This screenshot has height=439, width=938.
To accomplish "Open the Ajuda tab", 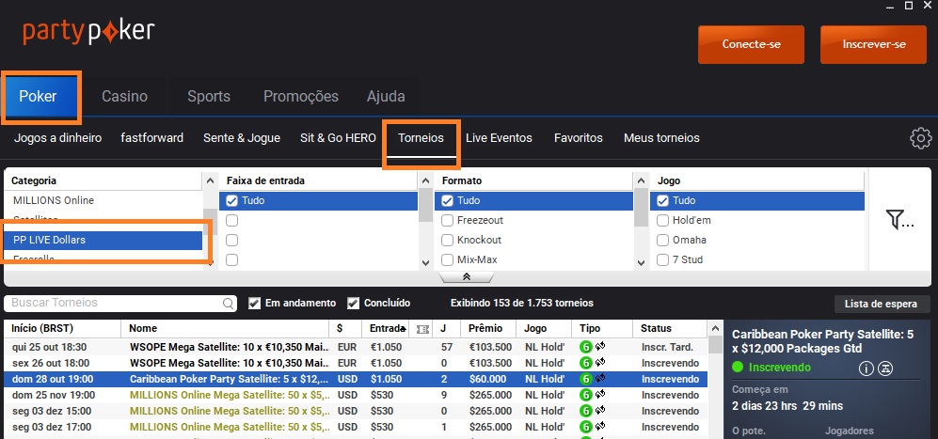I will 386,96.
